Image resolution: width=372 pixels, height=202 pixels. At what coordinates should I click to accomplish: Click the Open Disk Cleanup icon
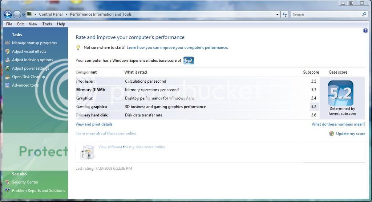coord(7,77)
